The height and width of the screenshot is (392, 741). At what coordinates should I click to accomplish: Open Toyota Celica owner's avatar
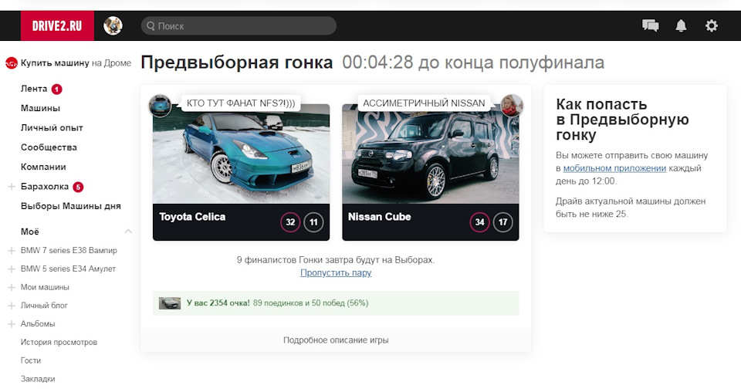click(x=161, y=105)
